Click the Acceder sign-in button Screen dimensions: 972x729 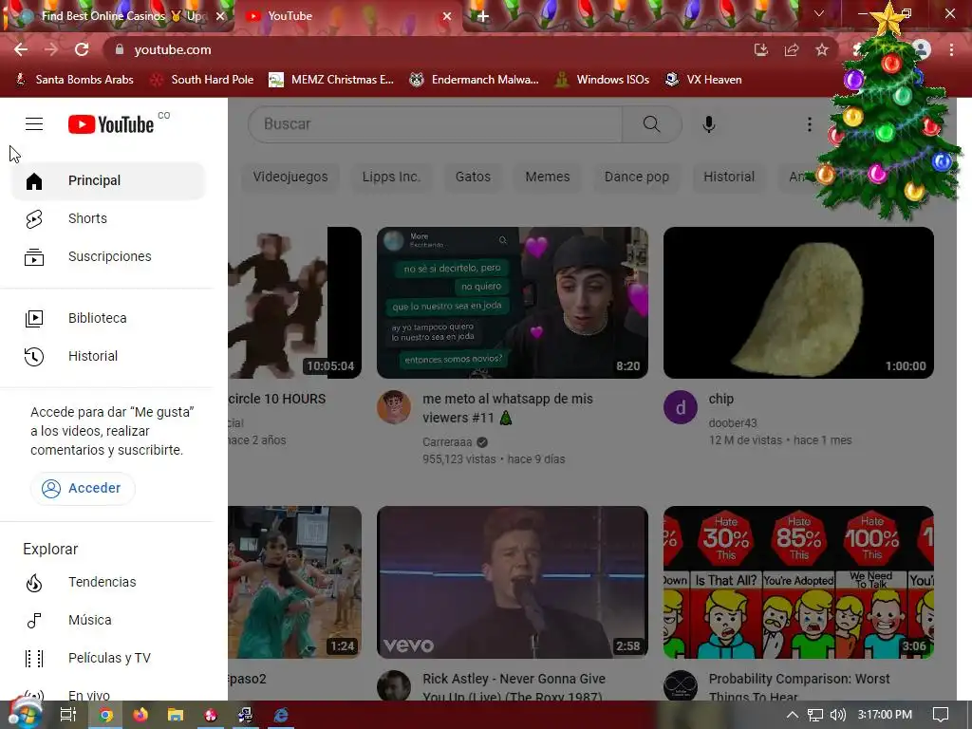(x=83, y=488)
